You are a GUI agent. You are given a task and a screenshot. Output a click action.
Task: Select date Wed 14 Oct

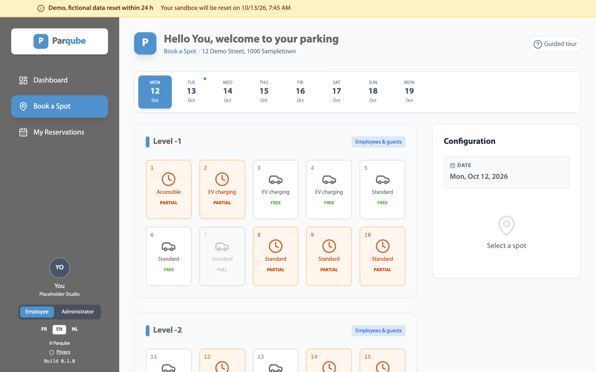point(228,92)
